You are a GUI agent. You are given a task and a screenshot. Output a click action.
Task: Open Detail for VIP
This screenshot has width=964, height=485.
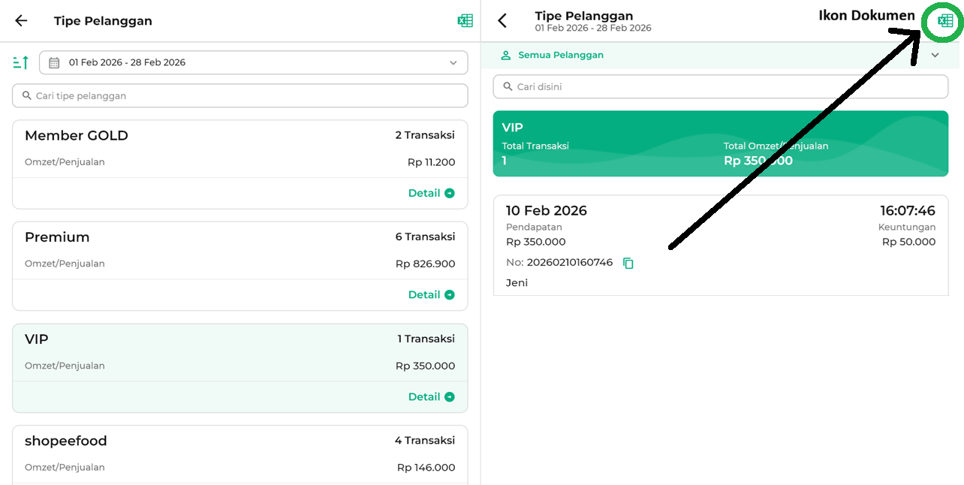click(x=431, y=397)
